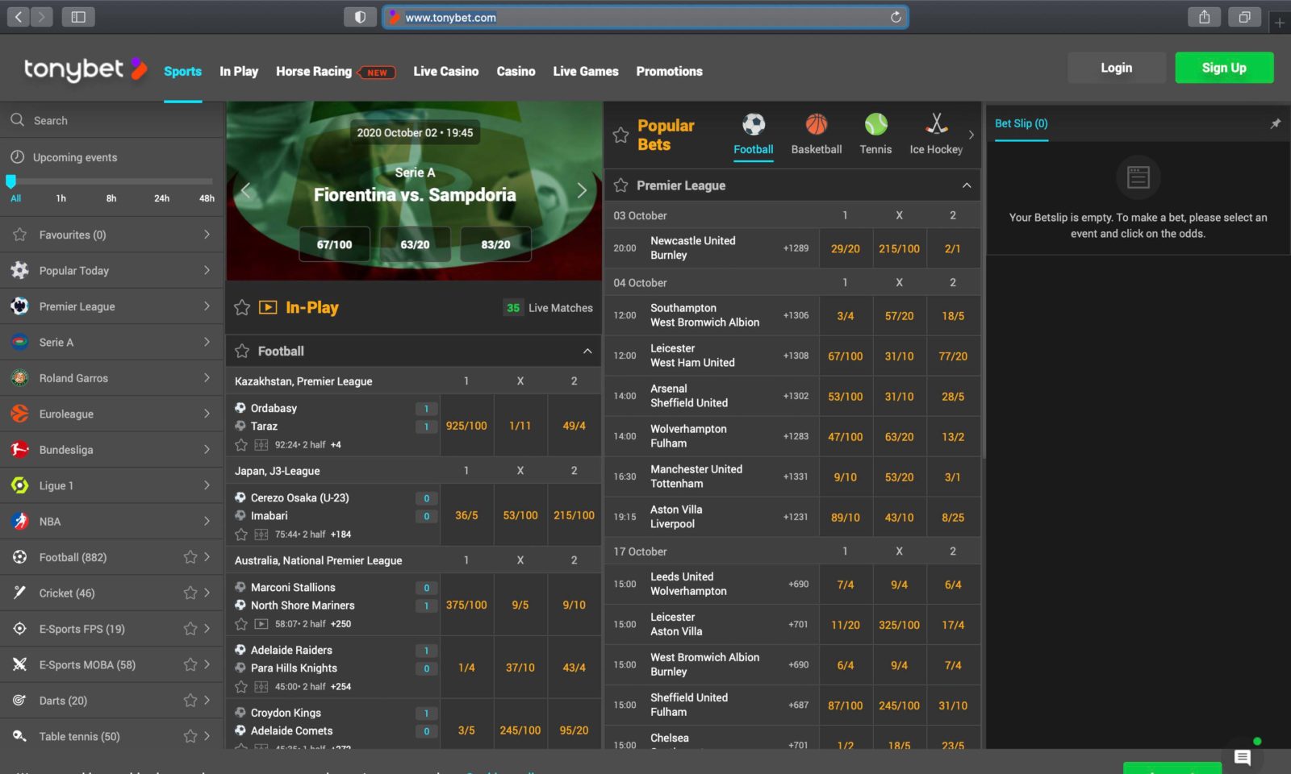The image size is (1291, 774).
Task: Open the In Play navigation tab
Action: pos(239,71)
